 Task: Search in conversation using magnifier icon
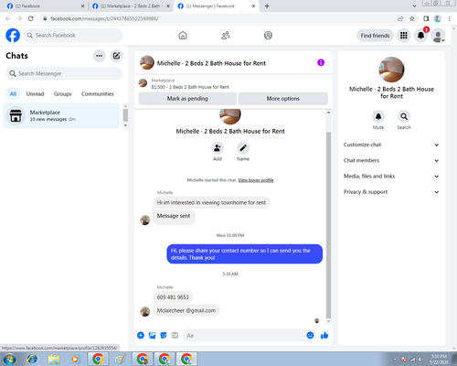[x=404, y=116]
